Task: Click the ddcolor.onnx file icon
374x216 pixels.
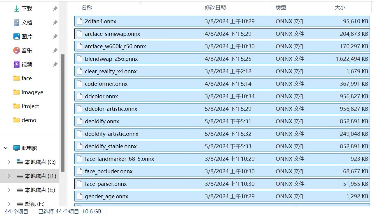Action: 79,96
